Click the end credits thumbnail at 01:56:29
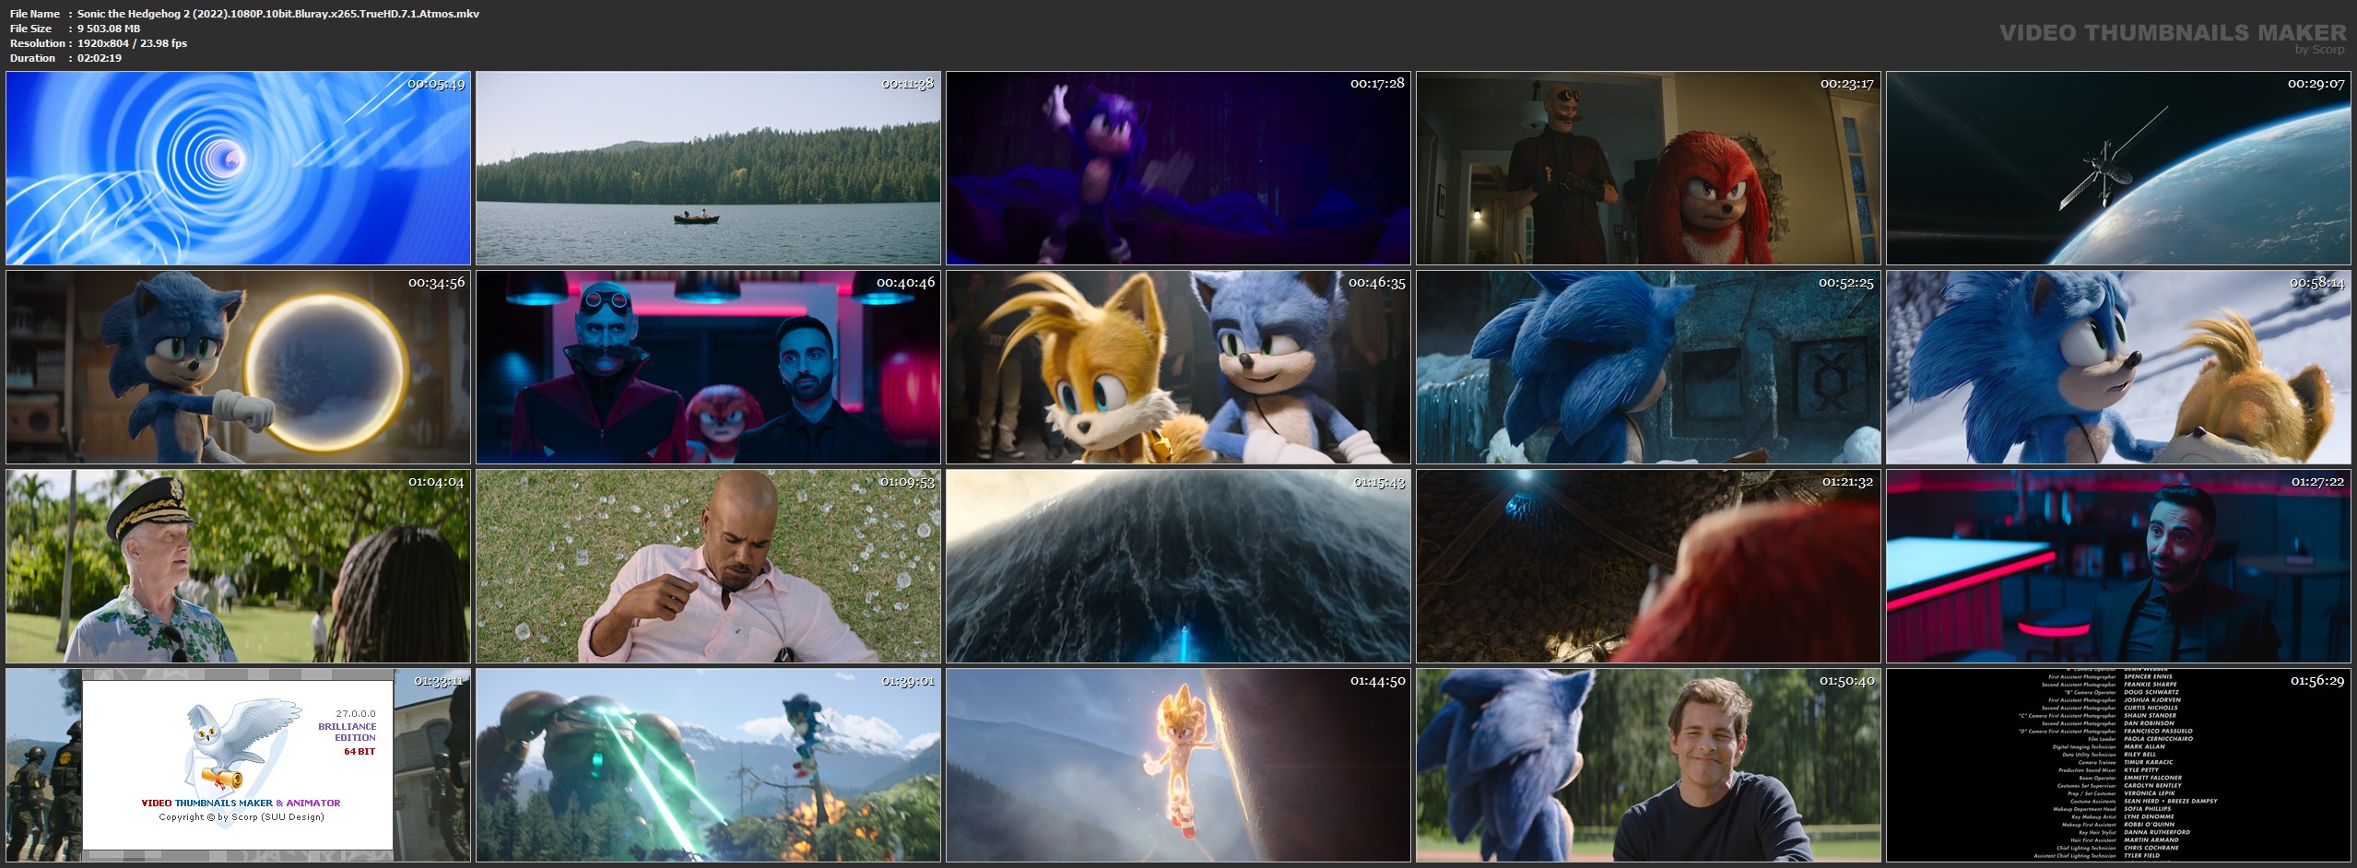2357x868 pixels. pos(2117,766)
